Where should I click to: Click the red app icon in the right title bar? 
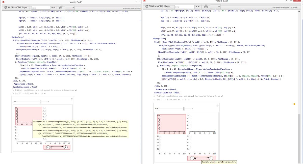click(x=145, y=1)
